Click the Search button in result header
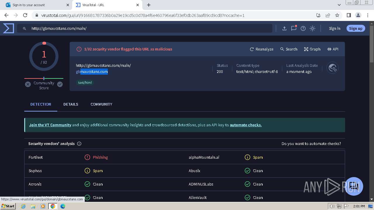The height and width of the screenshot is (210, 374). pos(289,49)
